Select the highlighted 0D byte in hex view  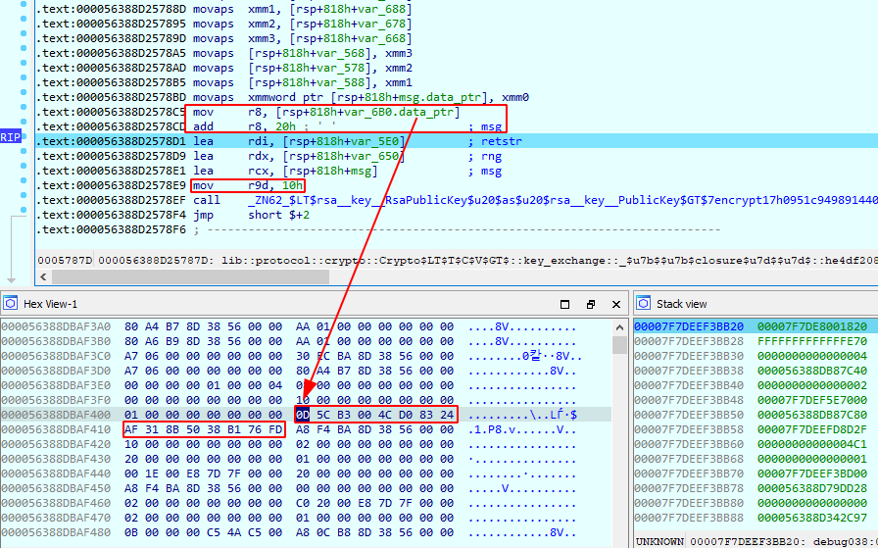[x=303, y=415]
